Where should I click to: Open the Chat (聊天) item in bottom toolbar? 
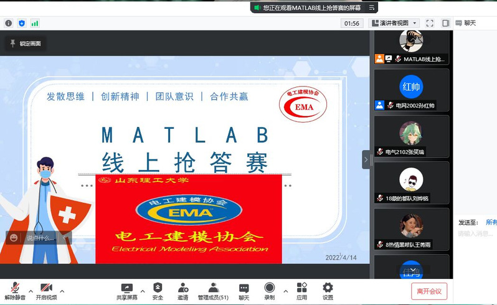[244, 290]
